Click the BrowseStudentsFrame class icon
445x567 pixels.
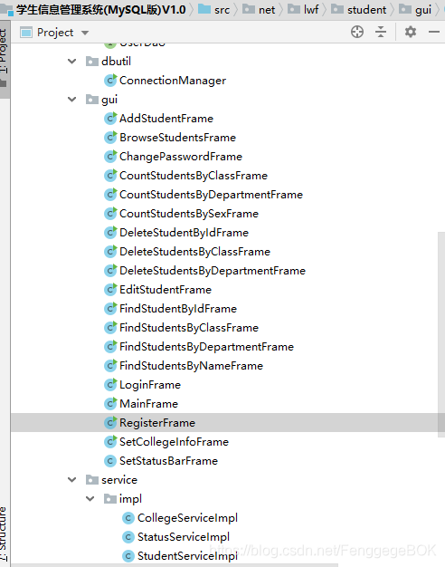coord(110,138)
